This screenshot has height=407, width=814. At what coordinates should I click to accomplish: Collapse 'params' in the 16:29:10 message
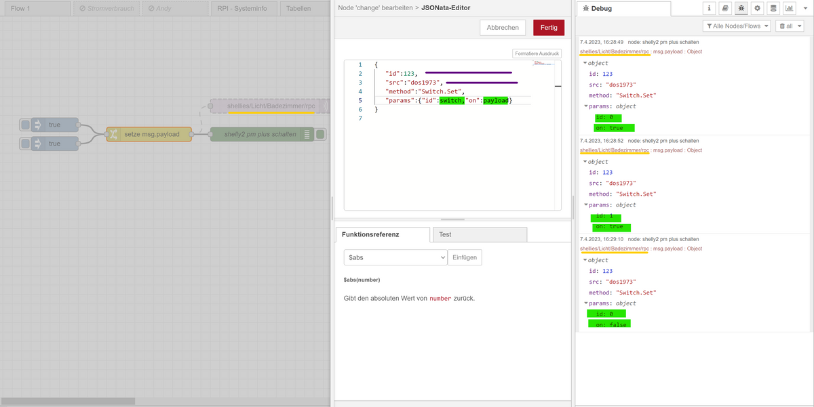[x=586, y=303]
